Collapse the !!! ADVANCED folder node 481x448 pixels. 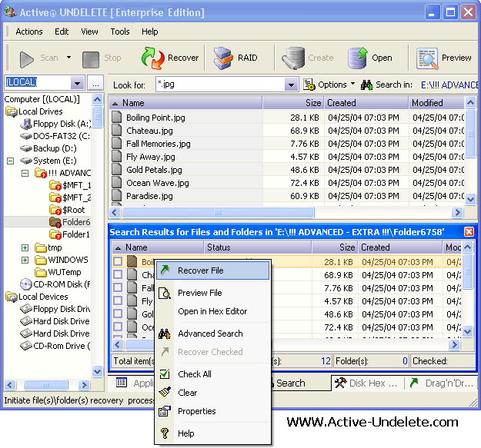coord(25,174)
